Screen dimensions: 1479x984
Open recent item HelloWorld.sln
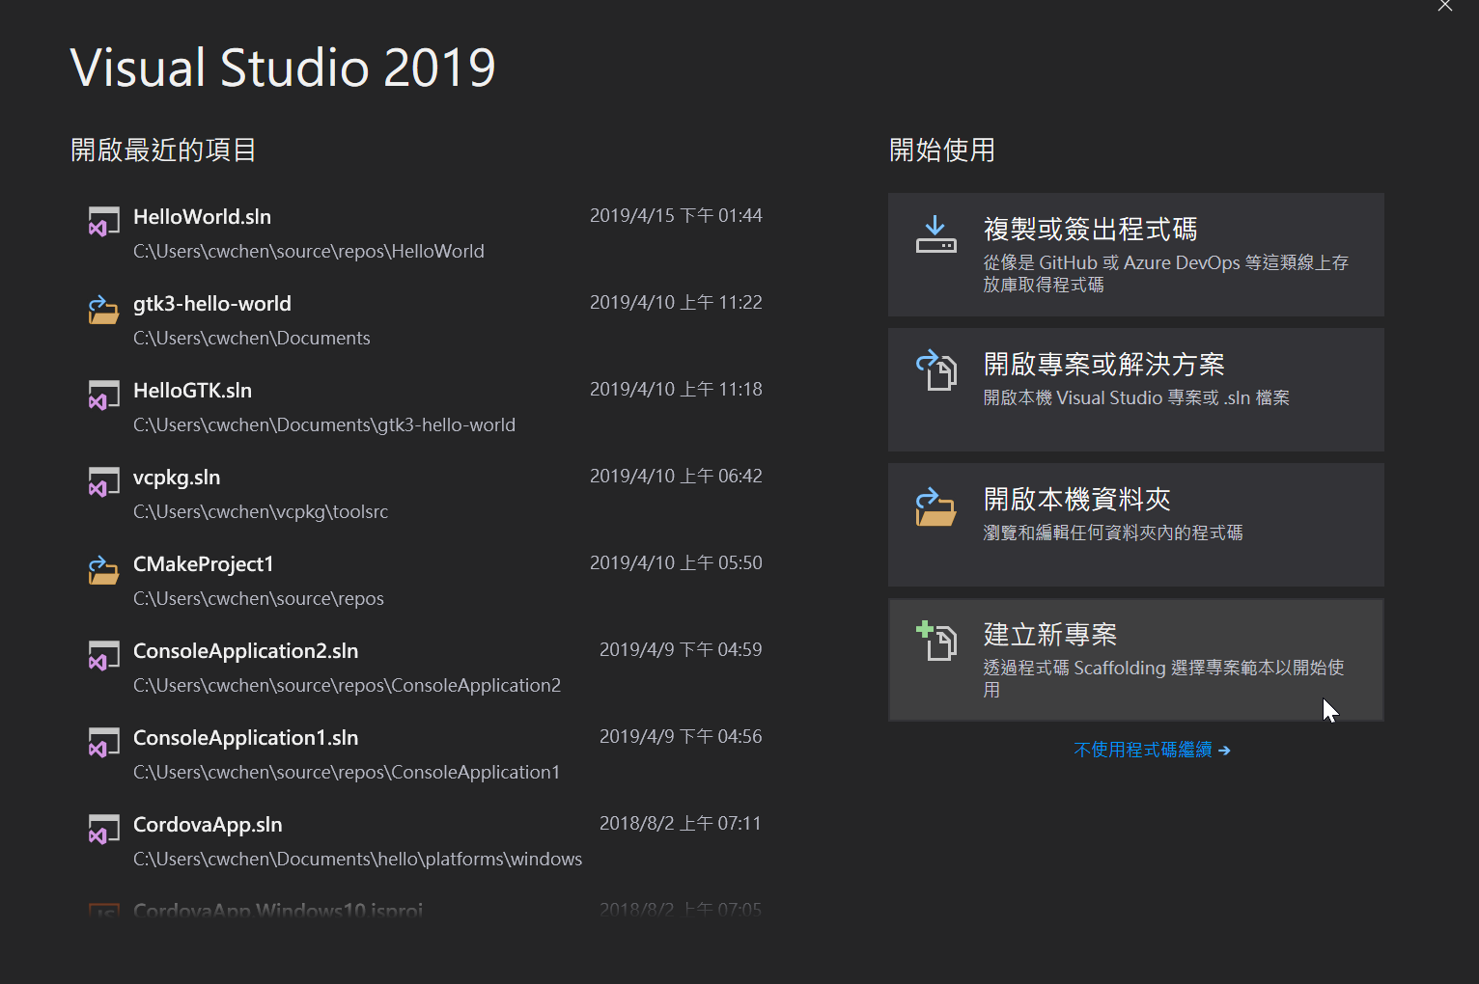(425, 233)
